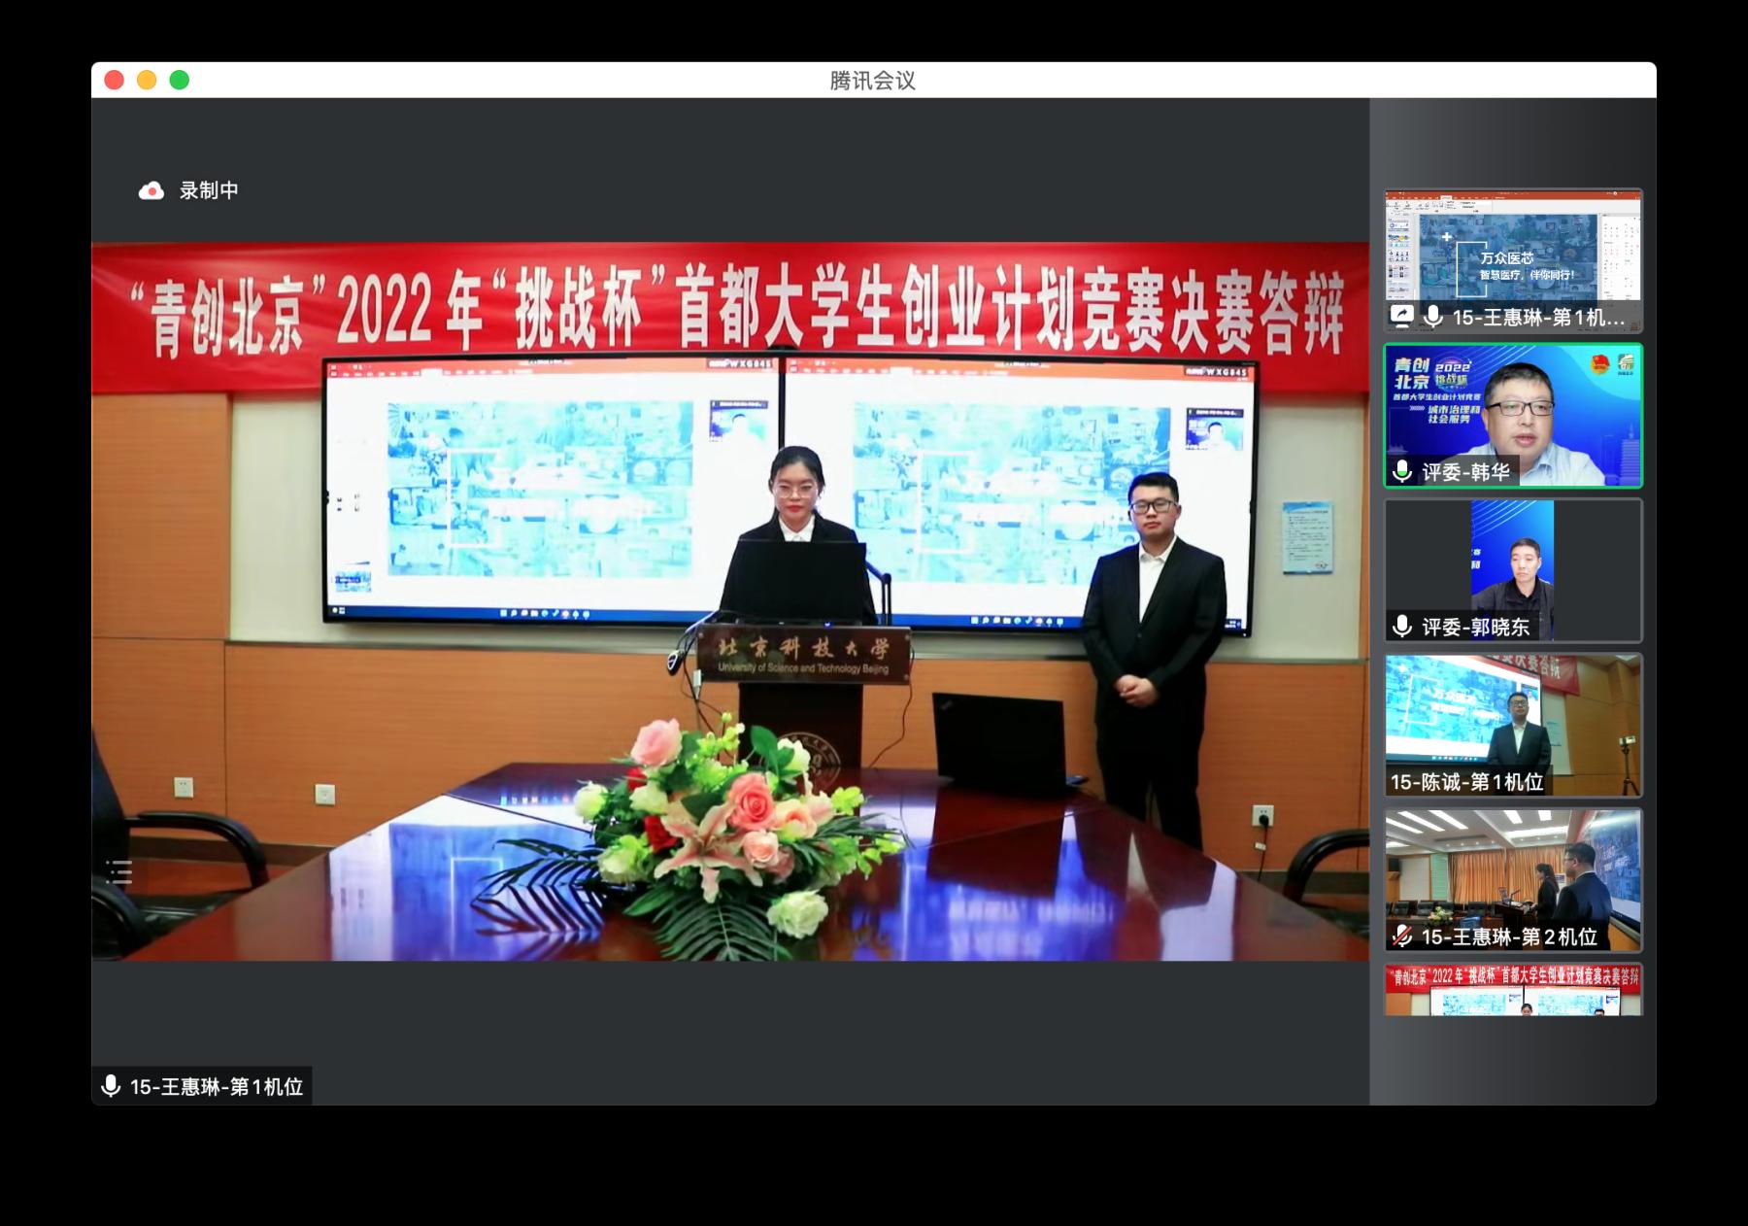Click the screen share icon on first thumbnail
This screenshot has width=1748, height=1226.
(x=1401, y=317)
